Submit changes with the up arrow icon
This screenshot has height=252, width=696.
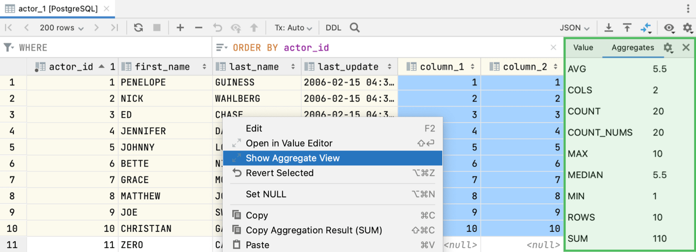pos(254,28)
